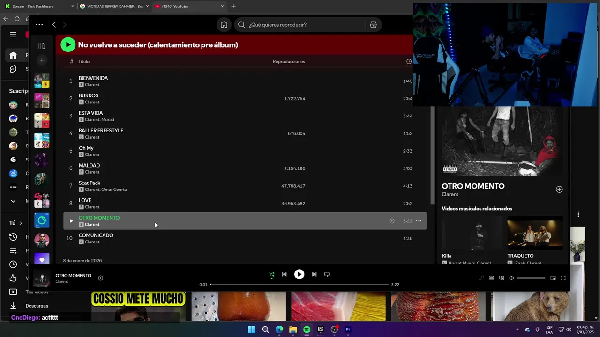Viewport: 600px width, 337px height.
Task: Close the Stream - Kick Dashboard tab
Action: (73, 7)
